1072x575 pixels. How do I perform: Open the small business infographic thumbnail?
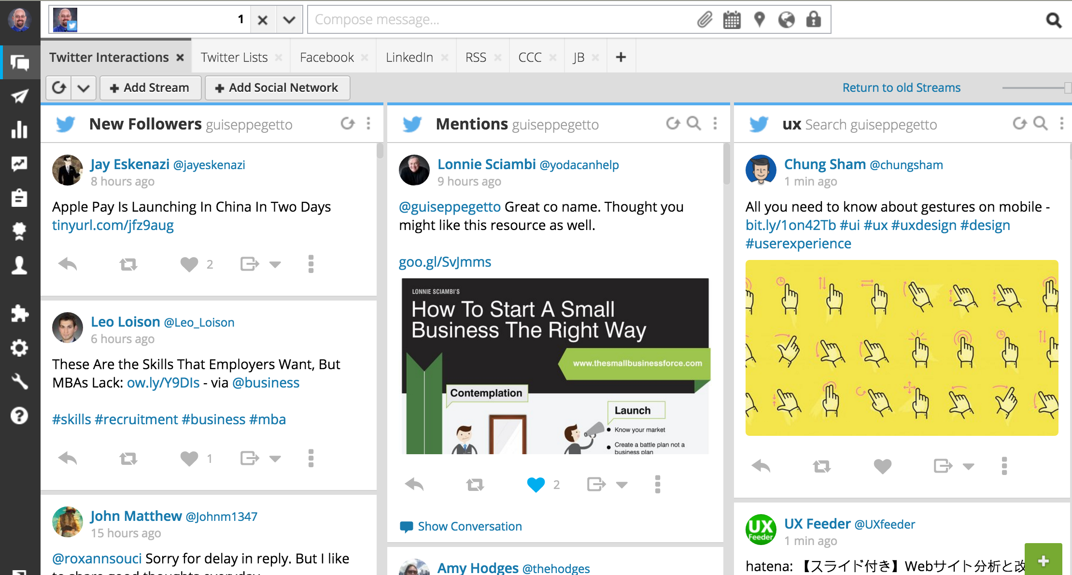pos(555,366)
